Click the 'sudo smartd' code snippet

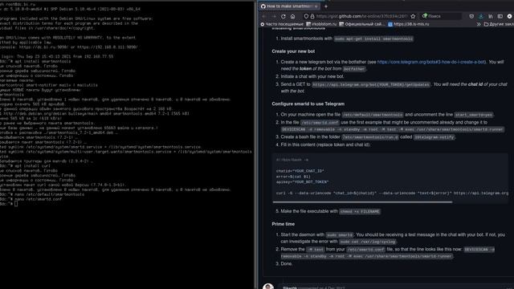pos(340,235)
